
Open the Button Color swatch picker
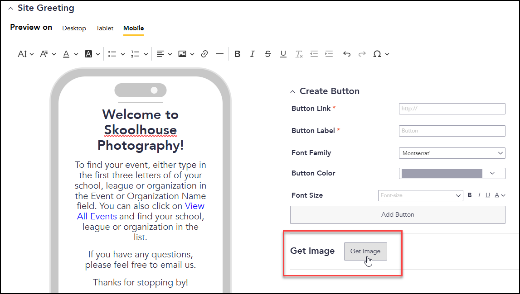point(452,173)
